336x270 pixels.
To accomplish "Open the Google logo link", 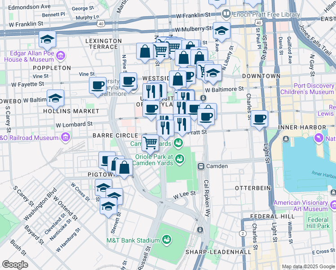I will click(15, 265).
